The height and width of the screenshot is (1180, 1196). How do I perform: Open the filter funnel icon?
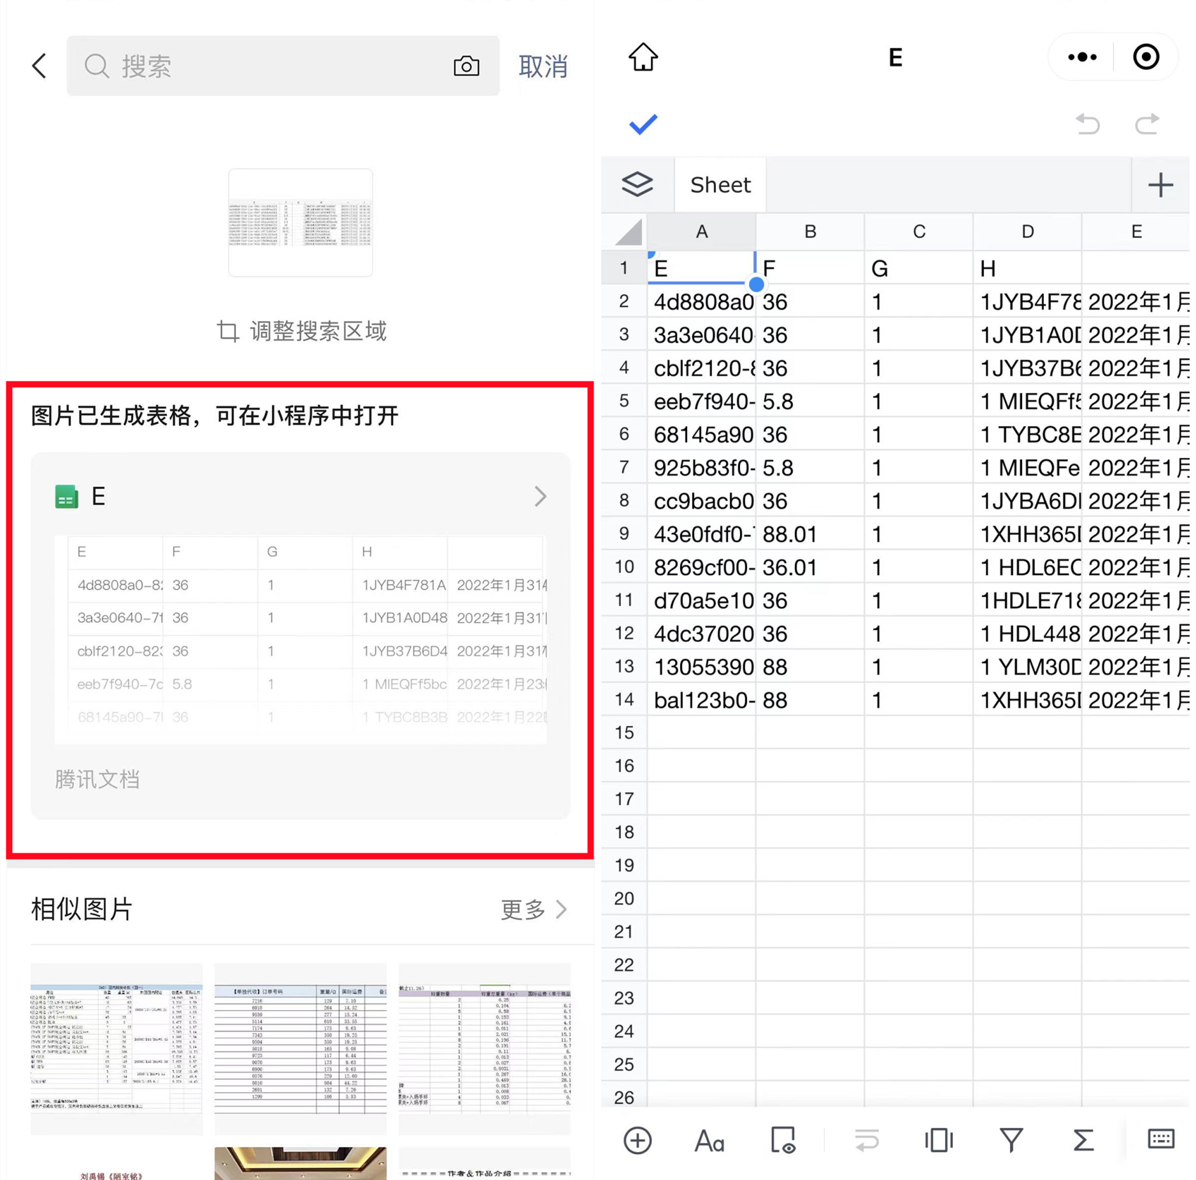coord(1011,1140)
